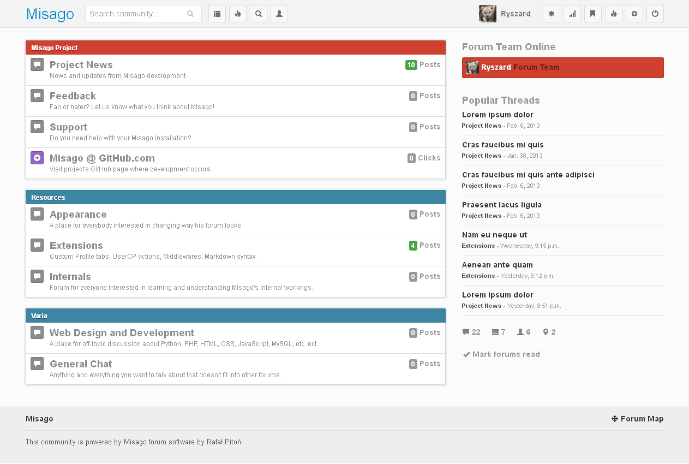Click the forum list icon beside search box
This screenshot has width=689, height=464.
click(217, 14)
